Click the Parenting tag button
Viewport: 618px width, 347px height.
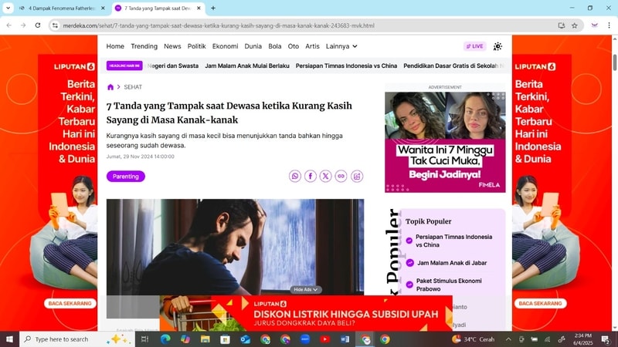[x=126, y=177]
